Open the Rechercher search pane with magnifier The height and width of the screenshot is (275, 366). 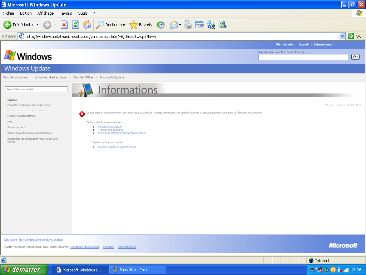[x=110, y=25]
